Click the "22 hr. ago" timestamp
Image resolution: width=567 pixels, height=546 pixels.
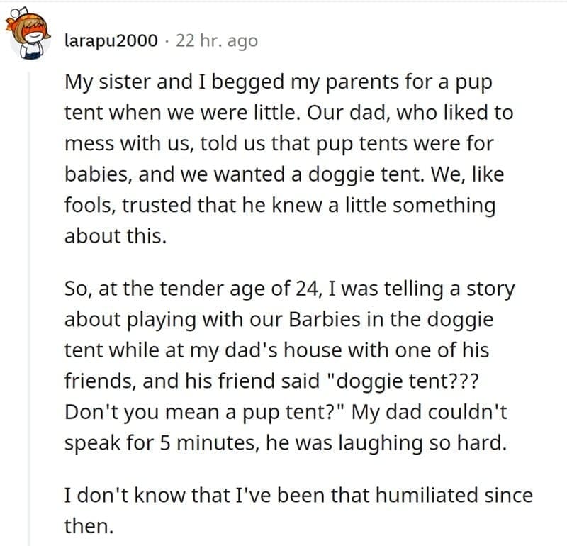[x=217, y=40]
